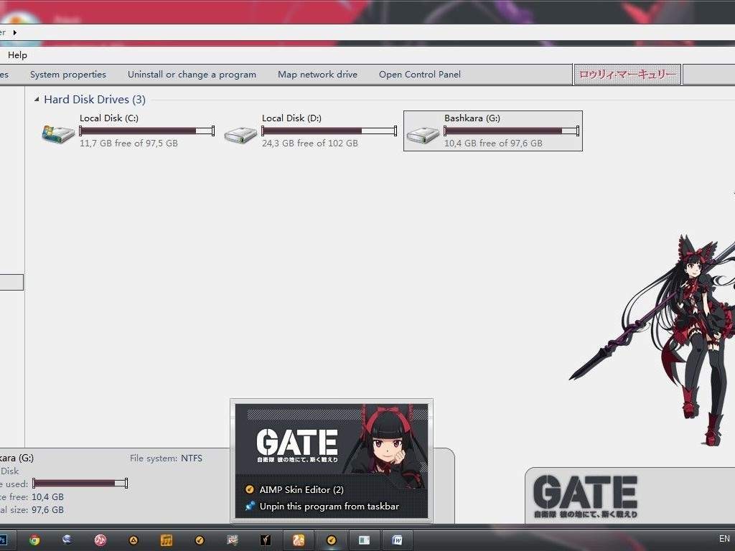This screenshot has width=735, height=551.
Task: Open the image viewer from the taskbar
Action: [x=364, y=540]
